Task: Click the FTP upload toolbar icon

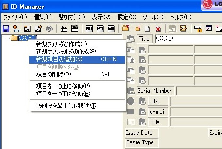Action: [16, 29]
